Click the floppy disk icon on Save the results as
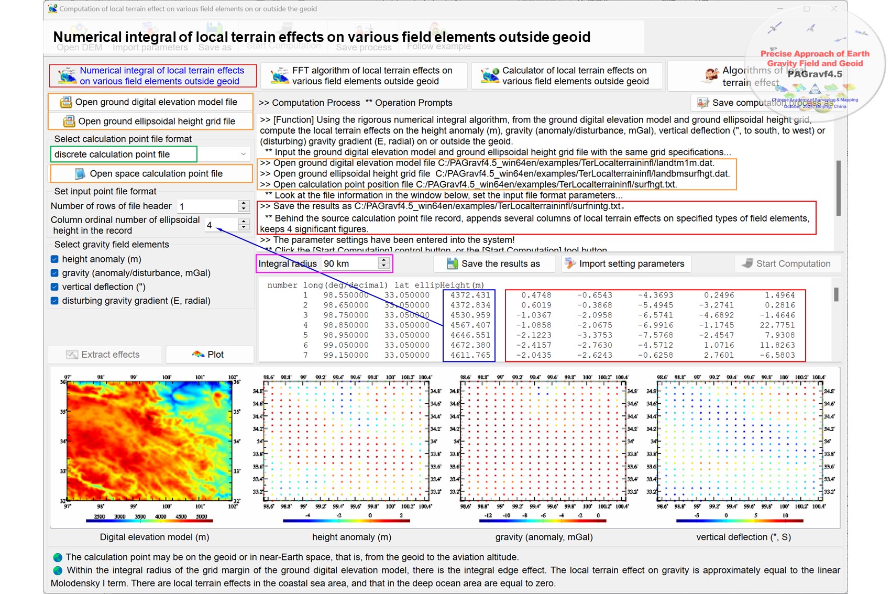 point(453,263)
